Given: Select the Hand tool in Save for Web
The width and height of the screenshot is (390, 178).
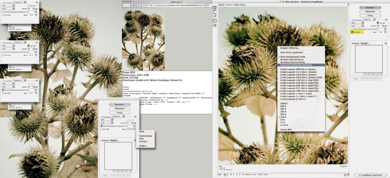Looking at the screenshot, I should (x=215, y=8).
